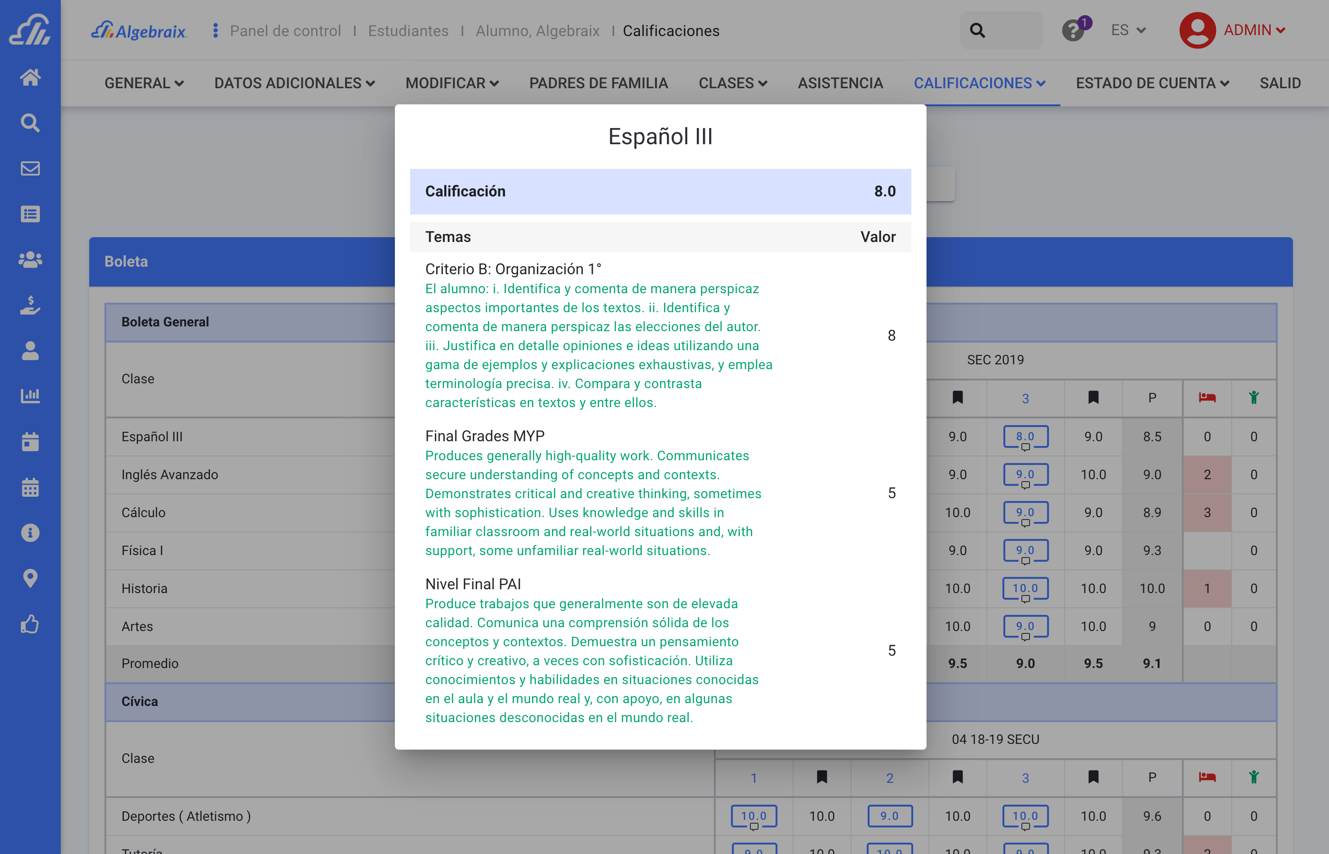Open the three-dot menu beside Algebraix logo
1329x854 pixels.
tap(215, 30)
